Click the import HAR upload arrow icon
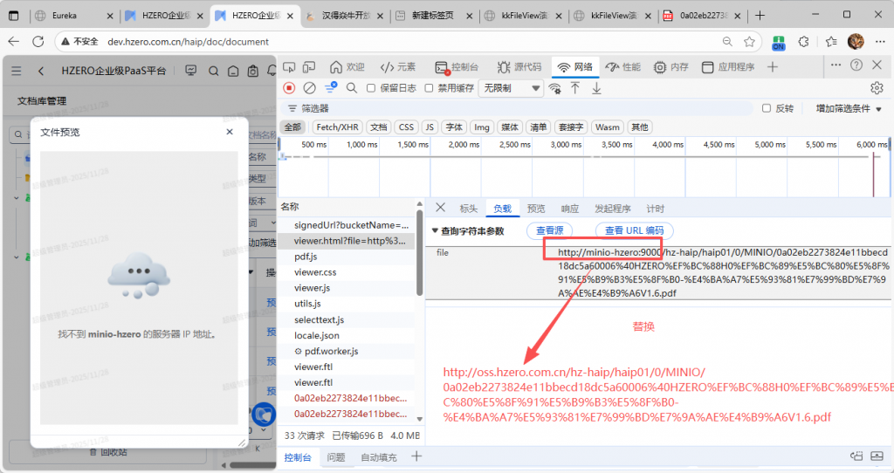 pos(575,88)
